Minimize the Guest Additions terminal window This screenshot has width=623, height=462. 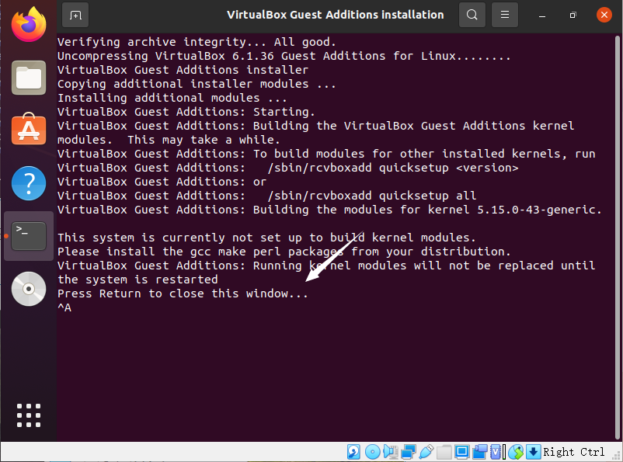pyautogui.click(x=542, y=15)
